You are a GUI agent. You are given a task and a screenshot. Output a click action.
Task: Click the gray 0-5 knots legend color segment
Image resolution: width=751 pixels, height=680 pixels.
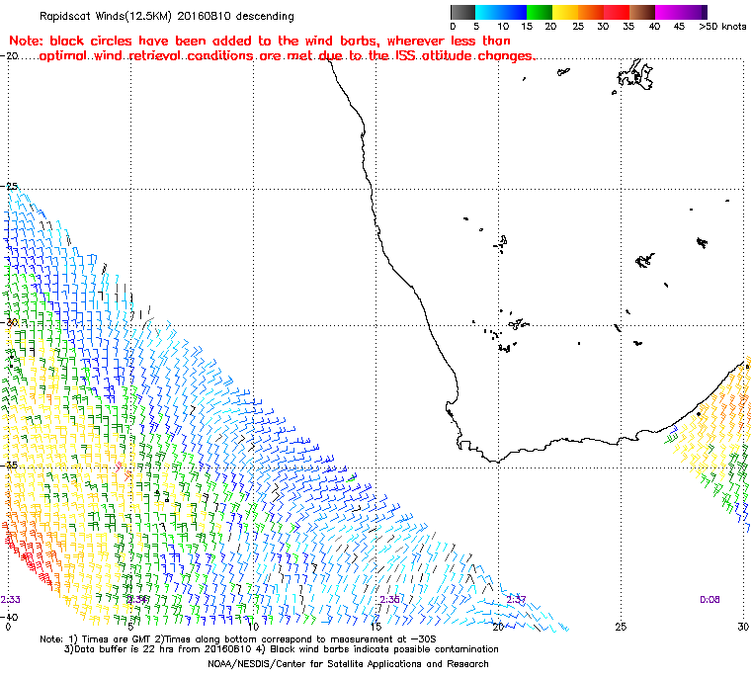point(463,12)
